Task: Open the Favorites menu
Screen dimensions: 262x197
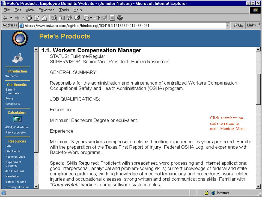Action: pyautogui.click(x=46, y=10)
